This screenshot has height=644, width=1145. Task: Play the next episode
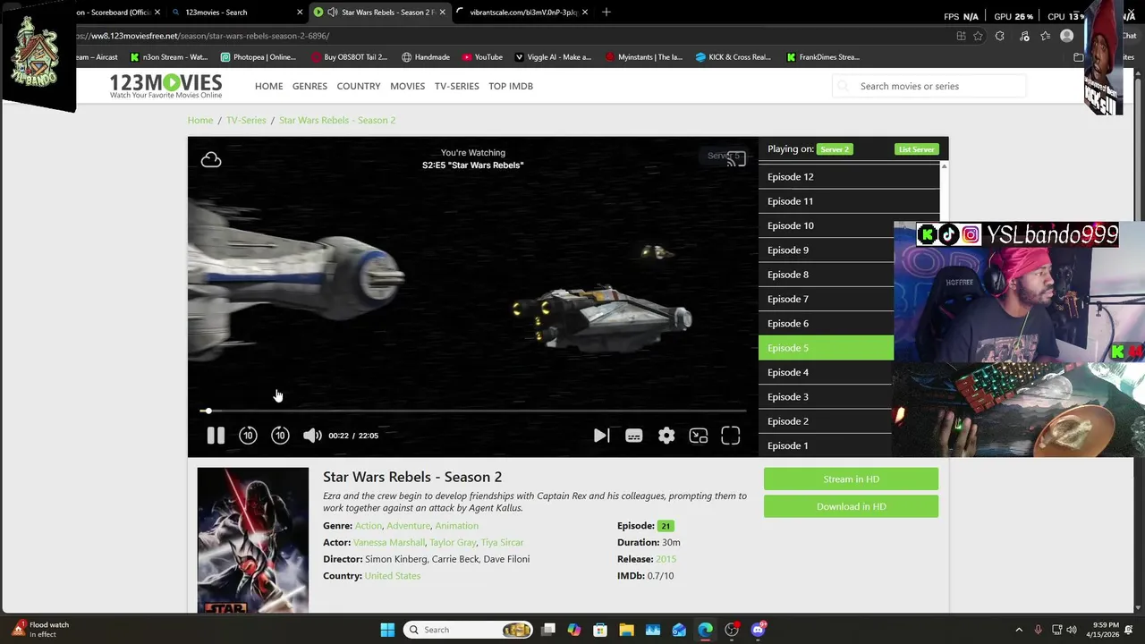[x=601, y=436]
